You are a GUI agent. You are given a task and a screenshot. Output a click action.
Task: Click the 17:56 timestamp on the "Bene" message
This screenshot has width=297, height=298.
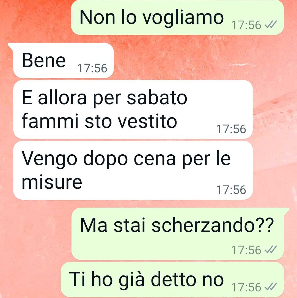(x=92, y=68)
